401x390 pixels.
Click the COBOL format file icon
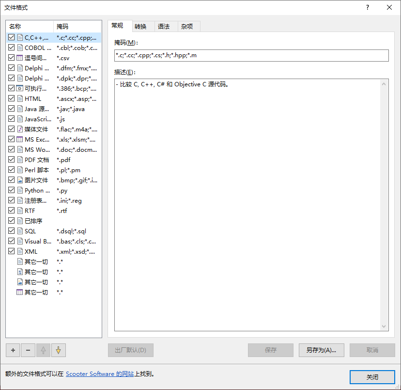[x=20, y=48]
